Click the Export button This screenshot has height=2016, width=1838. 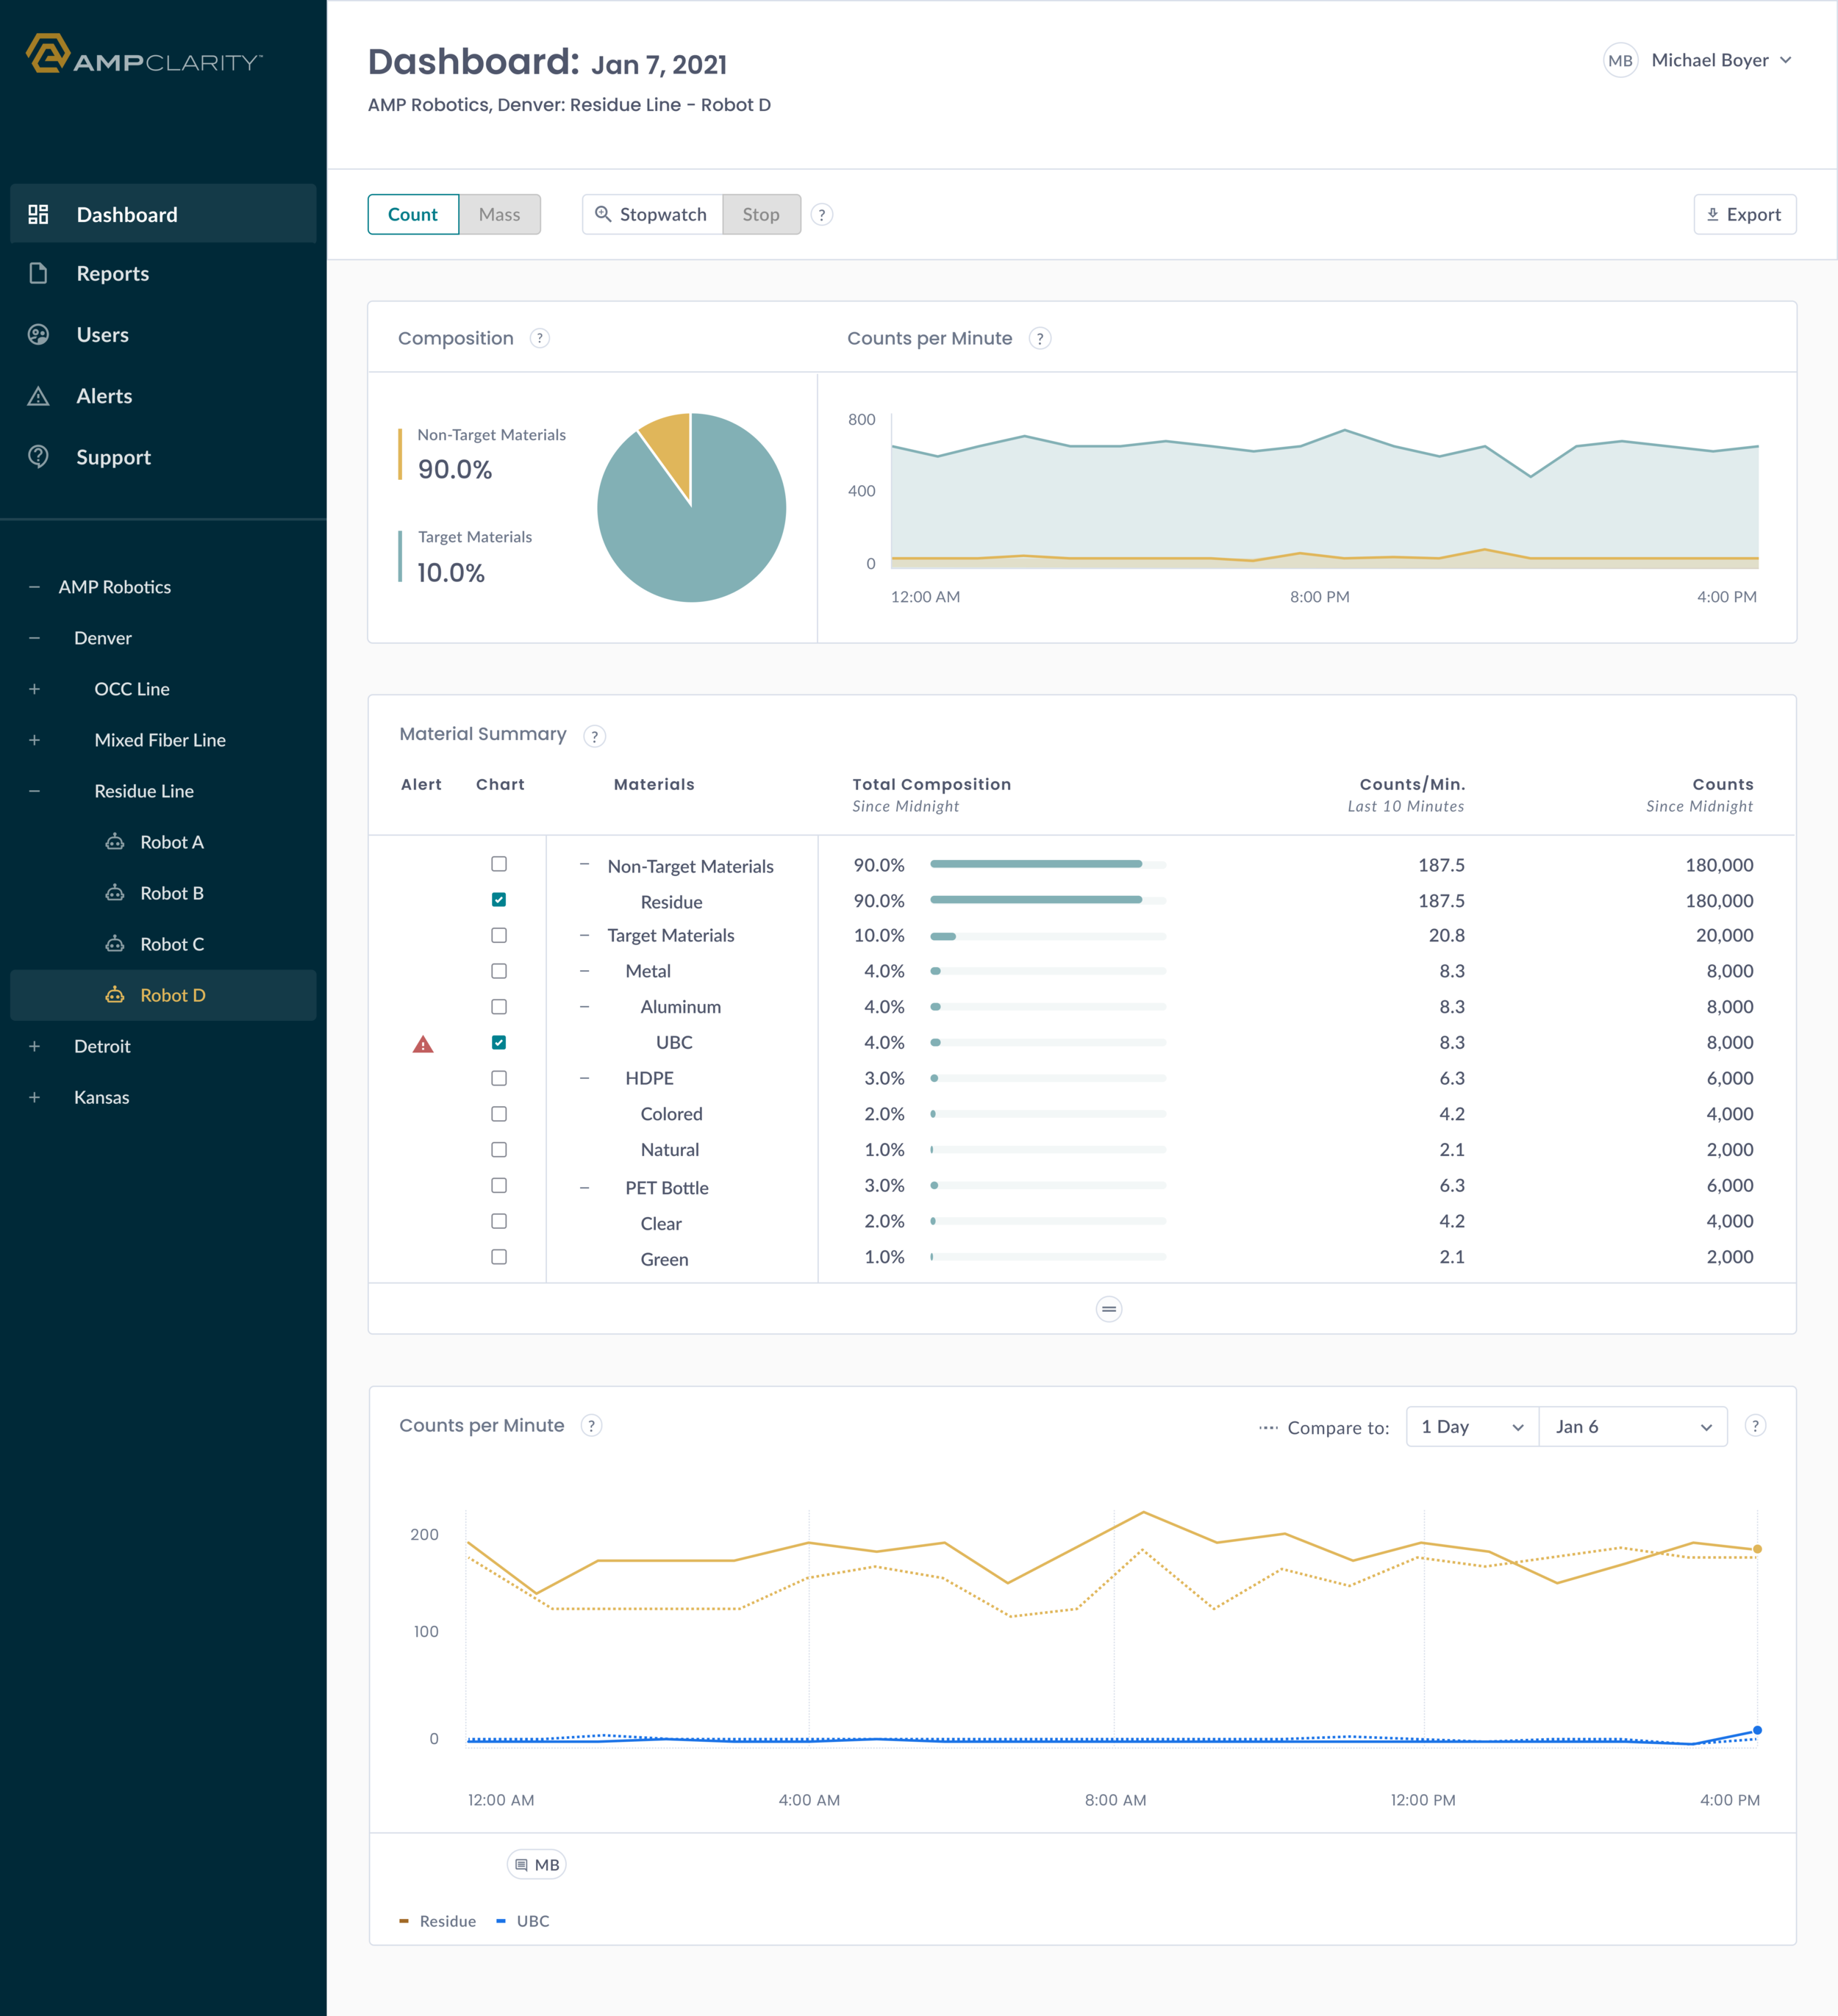tap(1744, 215)
